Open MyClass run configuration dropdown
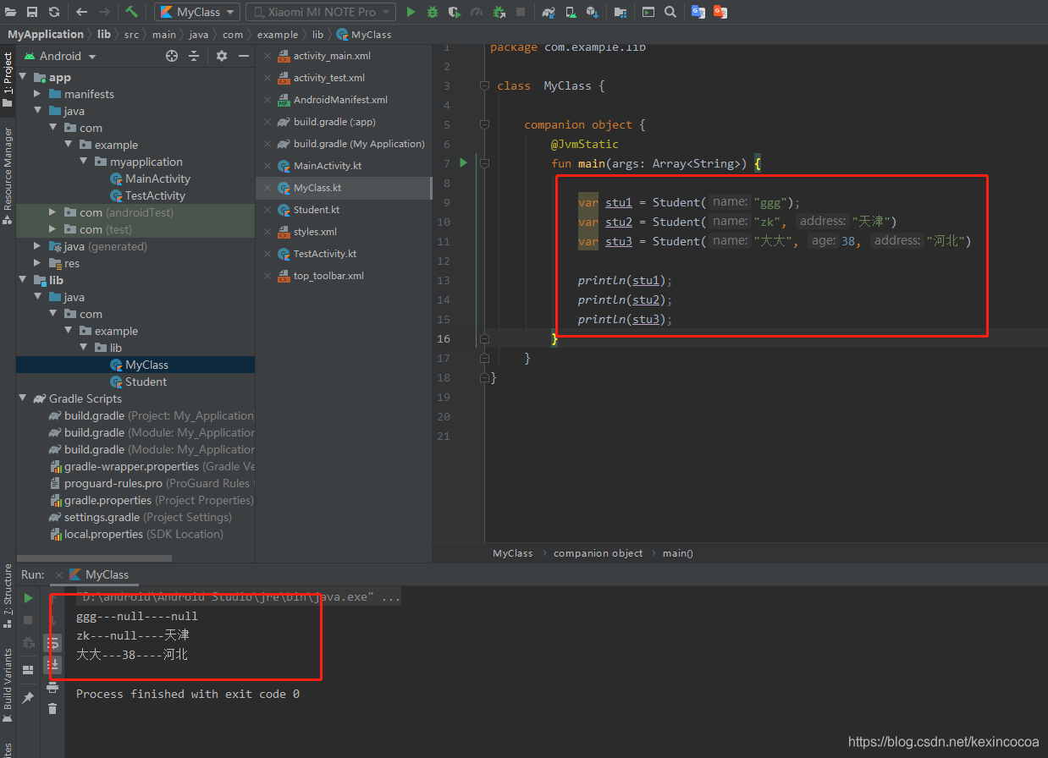Viewport: 1048px width, 758px height. (197, 12)
